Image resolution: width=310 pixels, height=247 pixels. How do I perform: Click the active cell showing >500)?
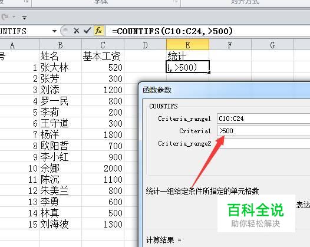187,67
